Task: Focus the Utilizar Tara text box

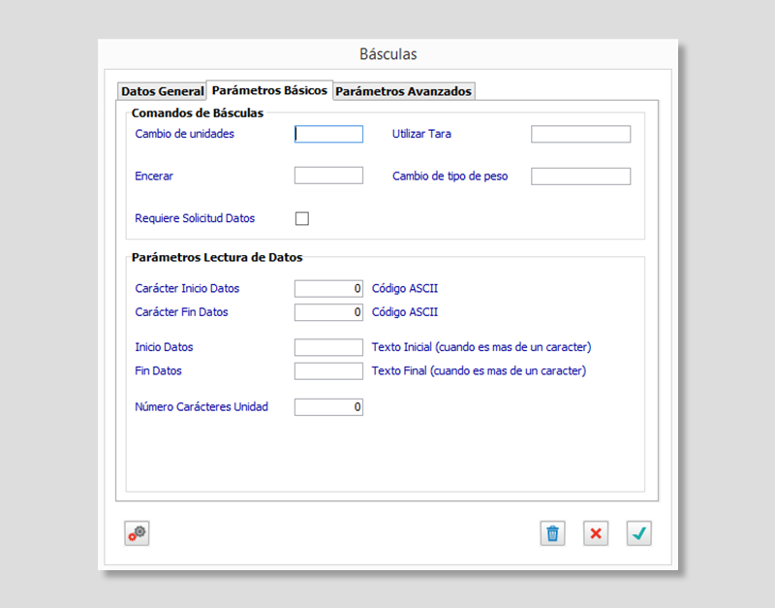Action: (x=580, y=134)
